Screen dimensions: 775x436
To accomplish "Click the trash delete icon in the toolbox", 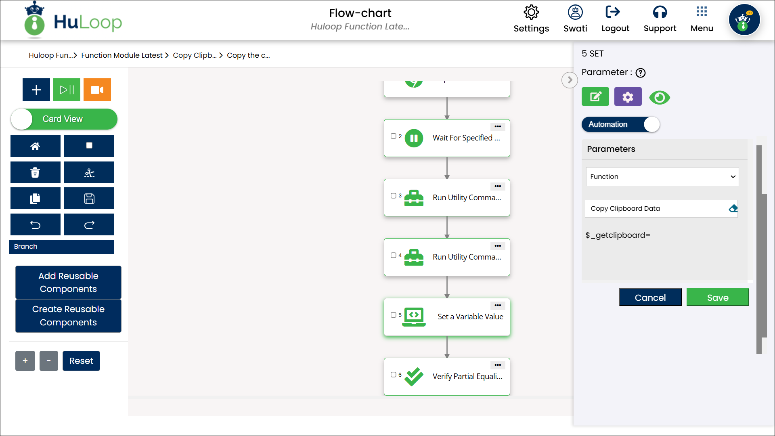I will coord(35,172).
